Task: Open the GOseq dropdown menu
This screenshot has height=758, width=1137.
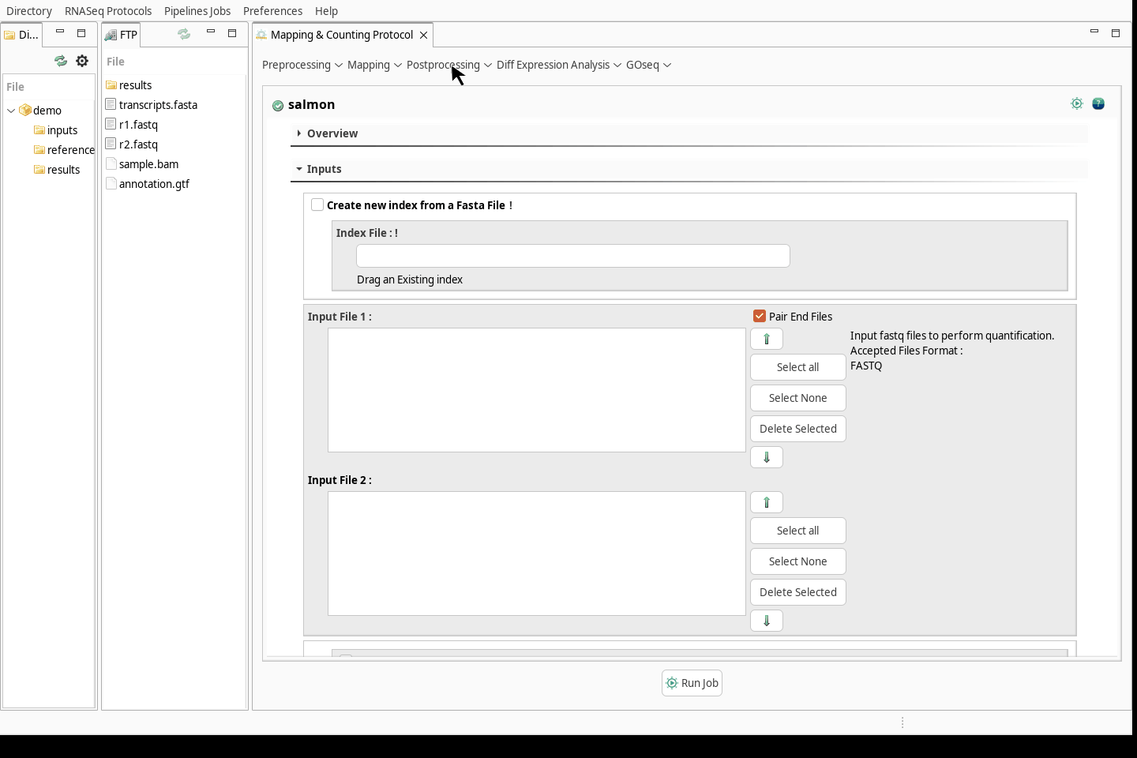Action: (x=649, y=65)
